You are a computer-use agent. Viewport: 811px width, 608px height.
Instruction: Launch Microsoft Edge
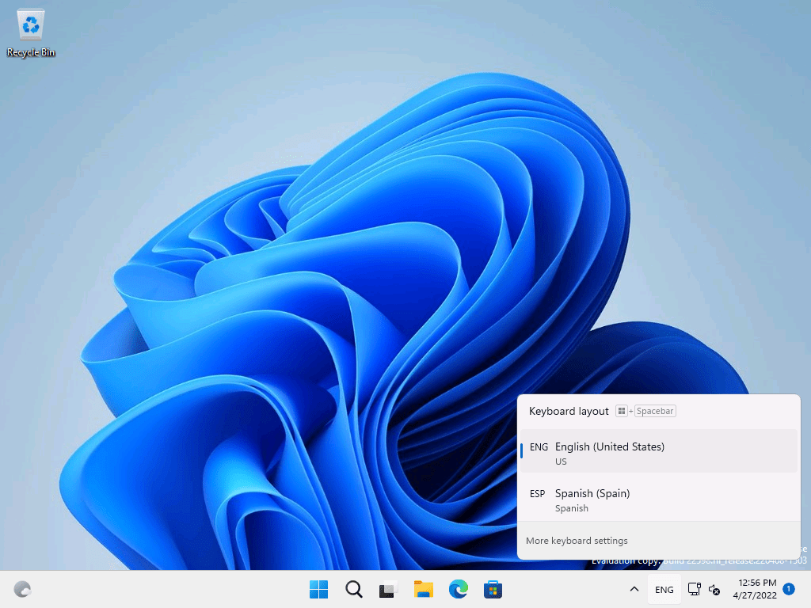tap(459, 589)
